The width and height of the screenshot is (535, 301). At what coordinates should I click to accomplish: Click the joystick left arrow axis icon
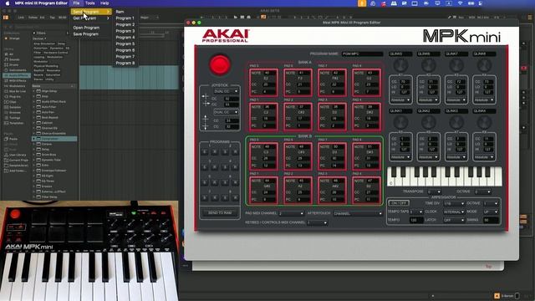(x=205, y=97)
